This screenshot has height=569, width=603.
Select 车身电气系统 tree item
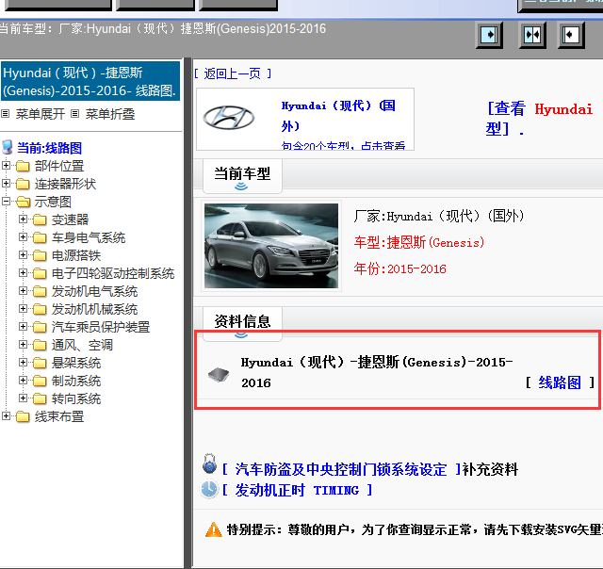pos(89,237)
